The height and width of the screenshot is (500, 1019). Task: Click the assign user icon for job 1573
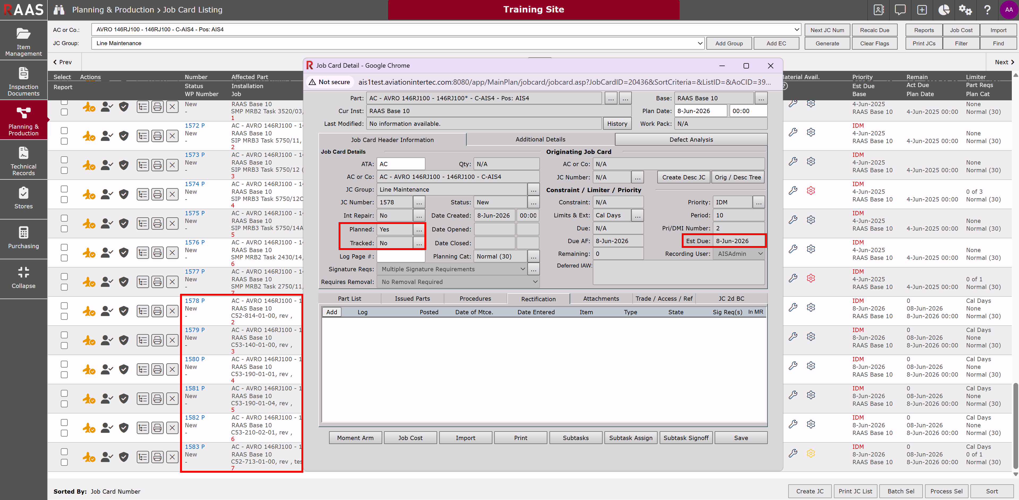point(106,165)
